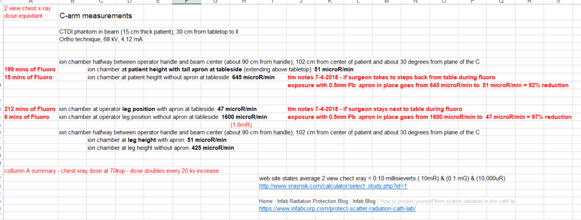
Task: Select the column S header
Action: click(x=558, y=2)
